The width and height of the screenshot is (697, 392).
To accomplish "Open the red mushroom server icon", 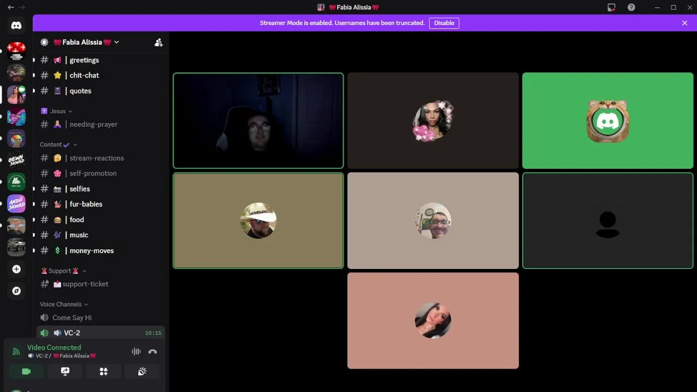I will 16,51.
